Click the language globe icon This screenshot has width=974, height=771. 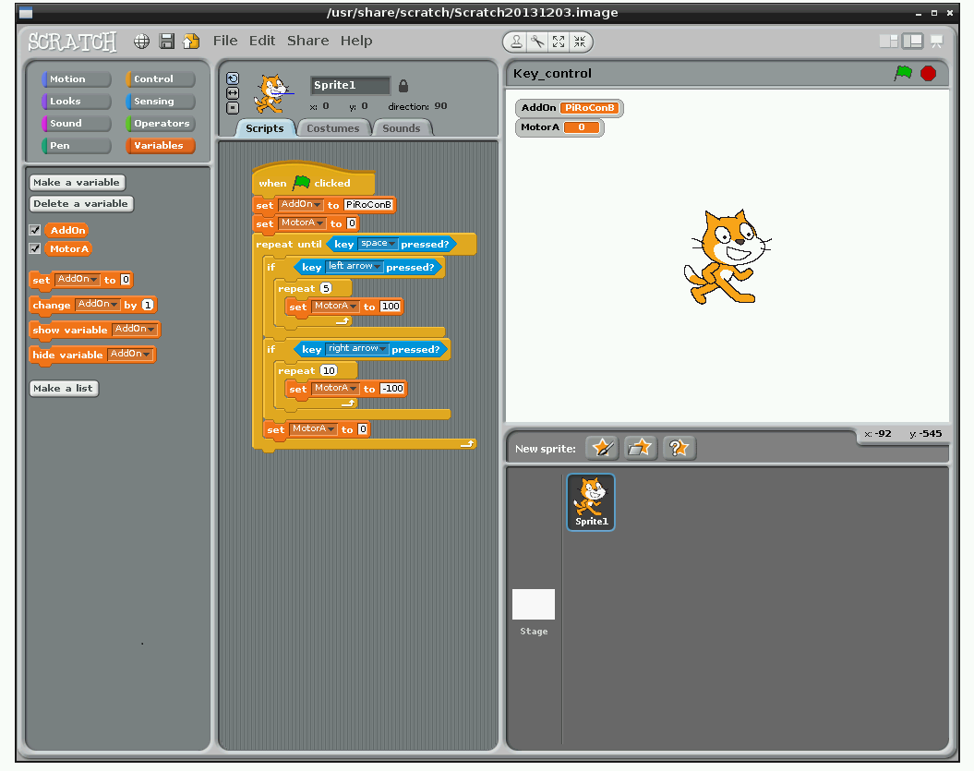coord(141,41)
